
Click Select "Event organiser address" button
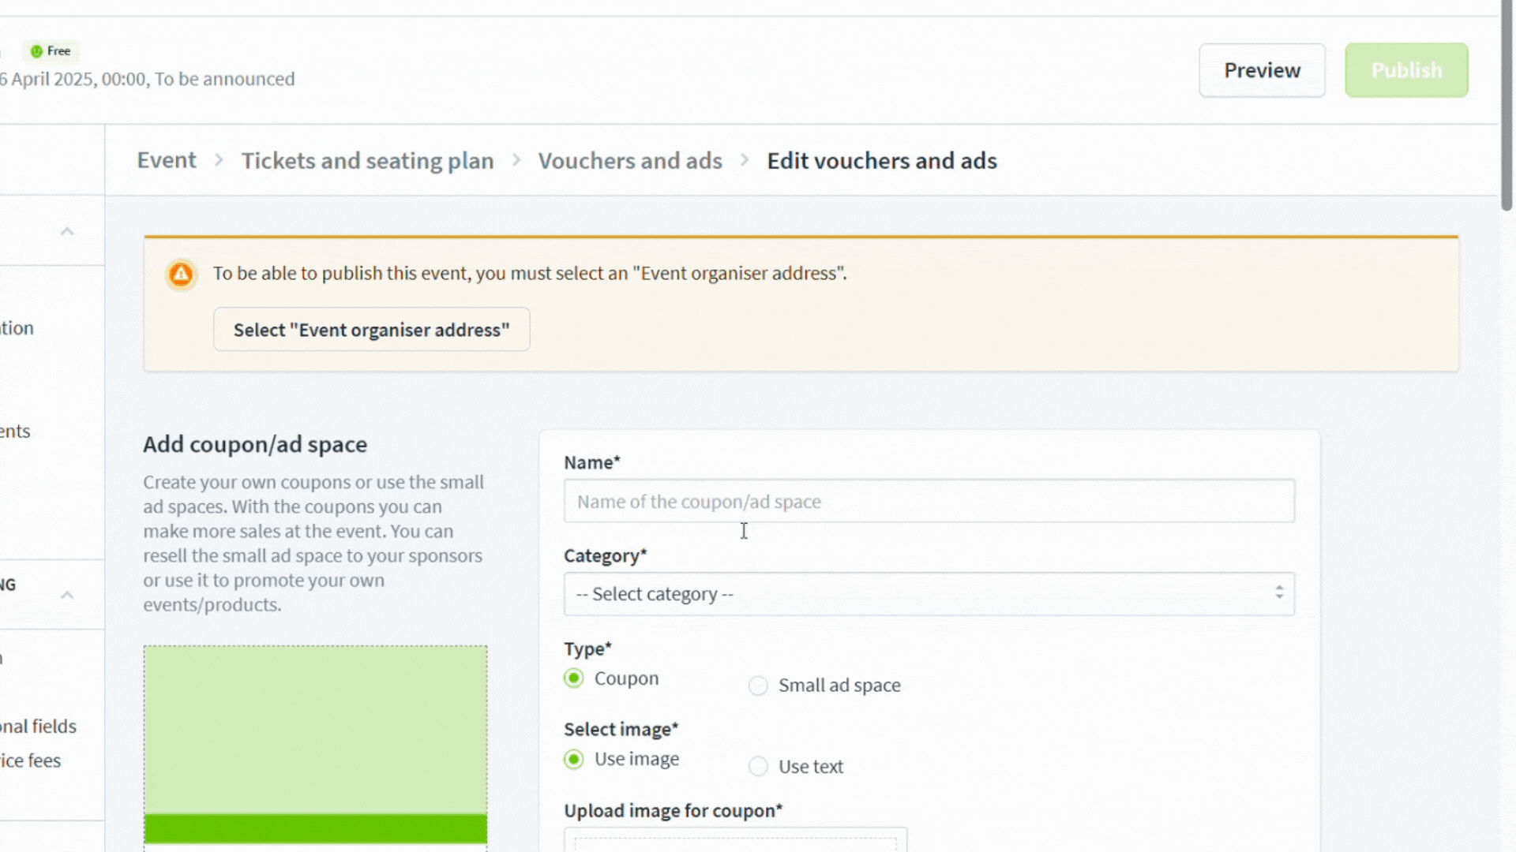(x=371, y=330)
